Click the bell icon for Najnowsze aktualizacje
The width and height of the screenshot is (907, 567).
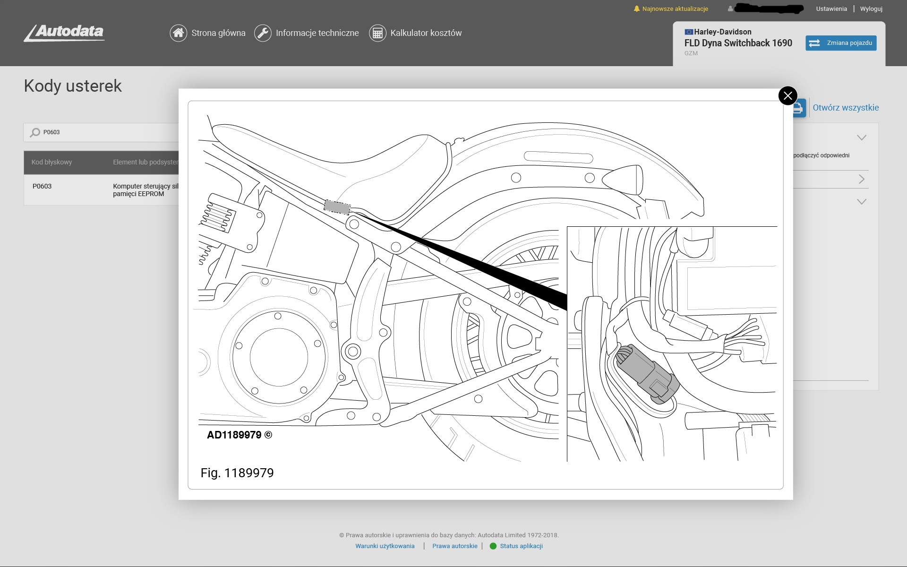pos(636,9)
